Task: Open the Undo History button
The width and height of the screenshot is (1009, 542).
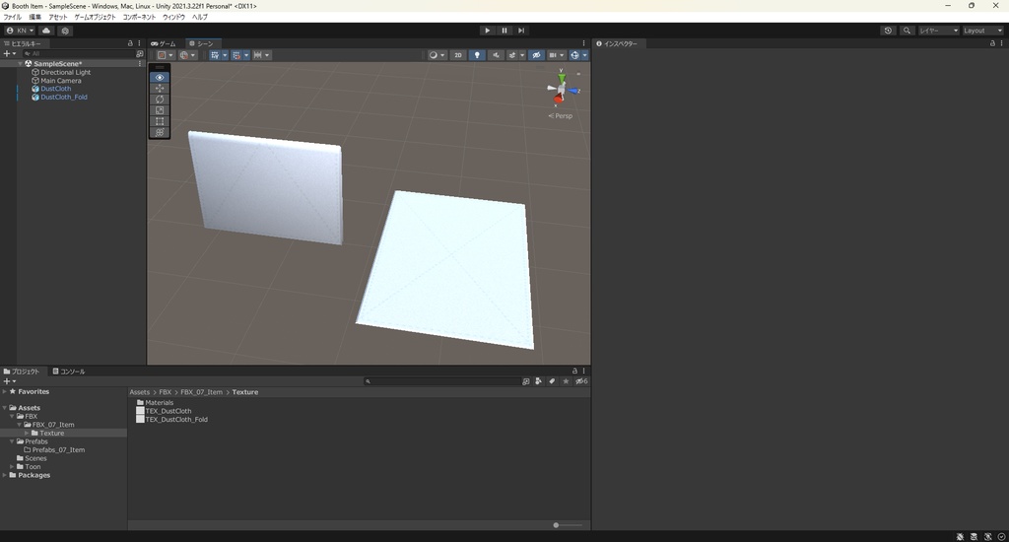Action: coord(888,31)
